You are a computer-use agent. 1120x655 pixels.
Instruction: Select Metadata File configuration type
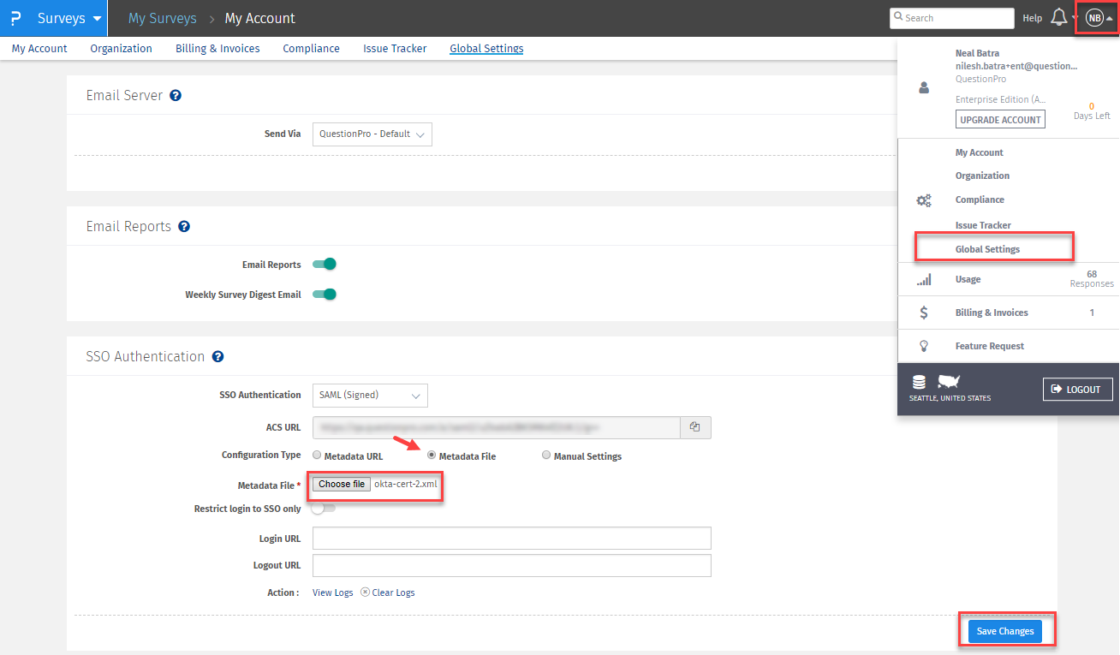pos(432,456)
